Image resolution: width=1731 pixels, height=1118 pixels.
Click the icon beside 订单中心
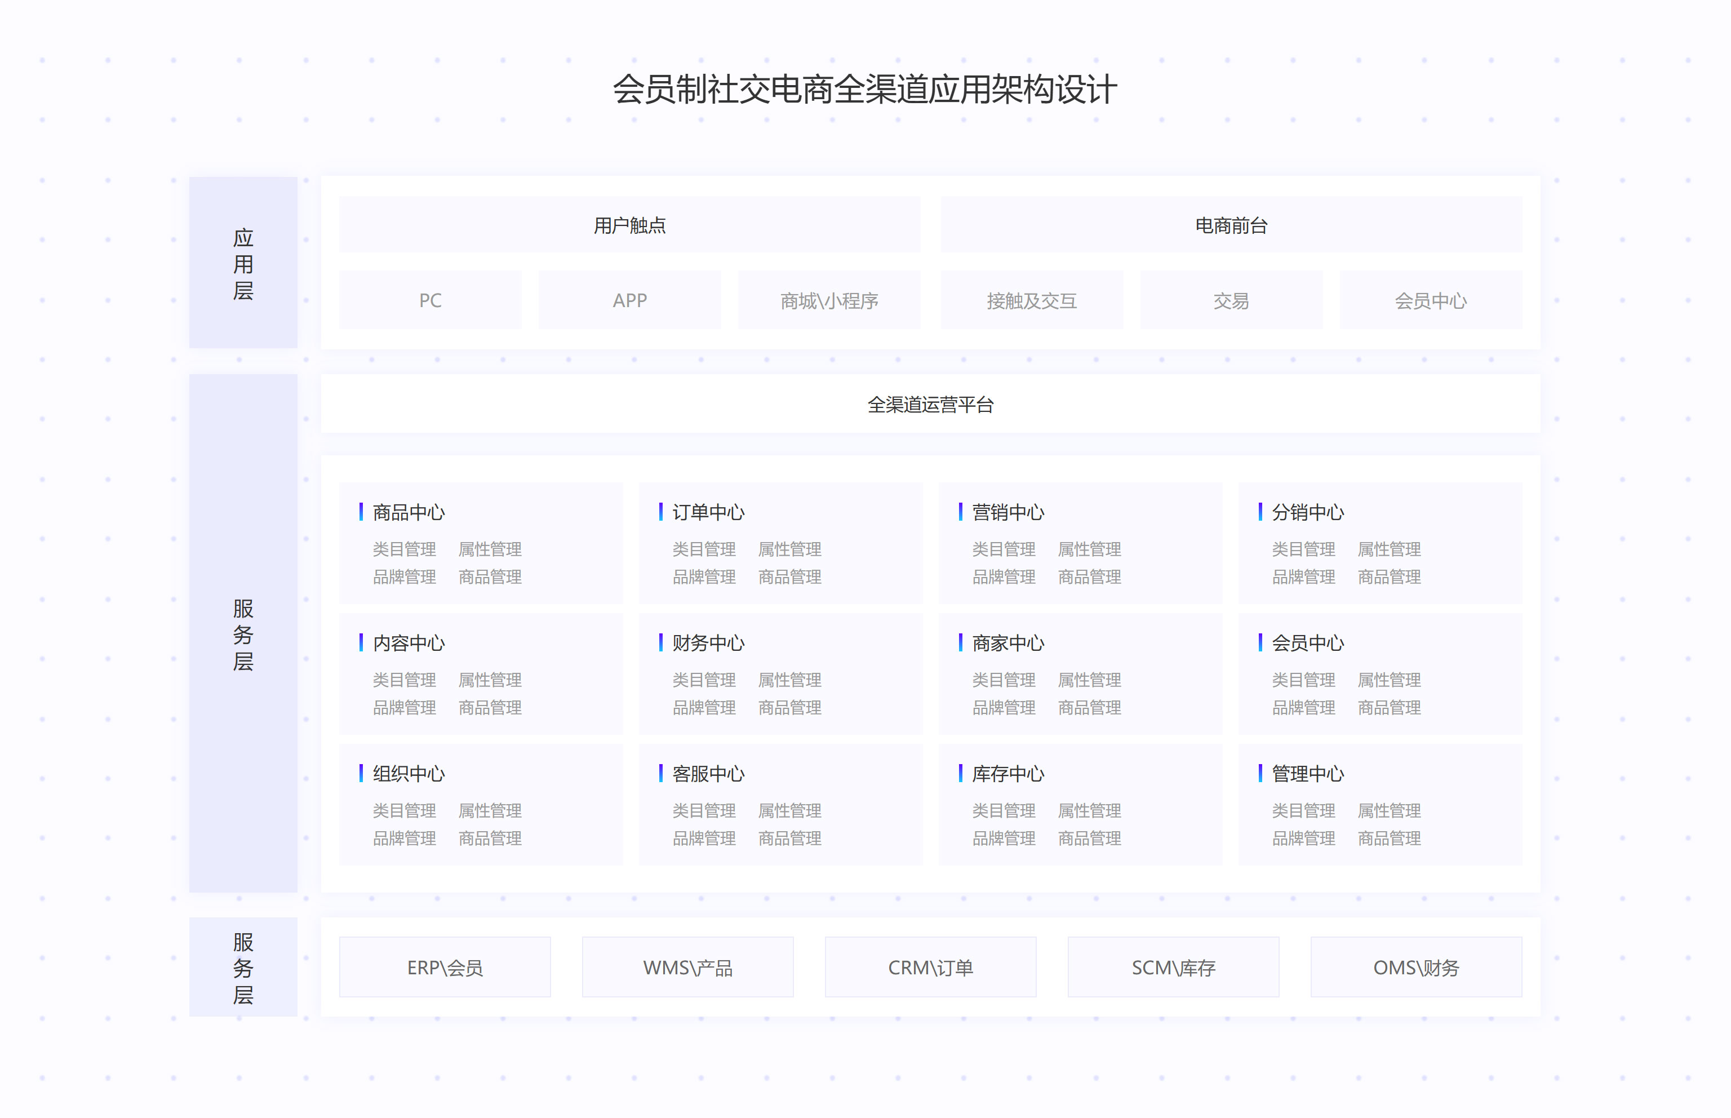pyautogui.click(x=662, y=513)
